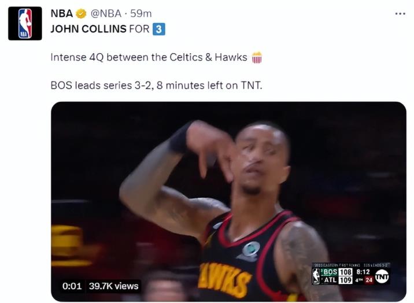Click the 39.7K views counter
Image resolution: width=414 pixels, height=303 pixels.
(113, 286)
